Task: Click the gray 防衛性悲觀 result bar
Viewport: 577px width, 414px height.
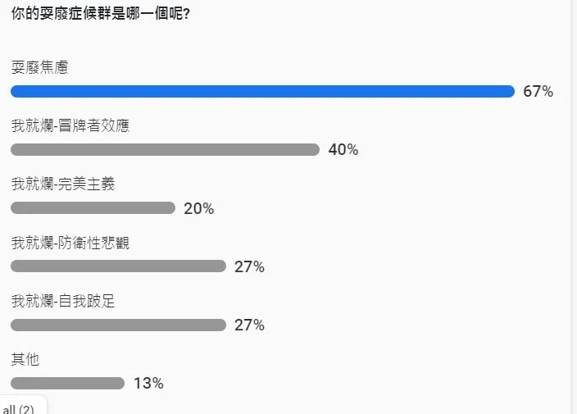Action: click(x=118, y=266)
